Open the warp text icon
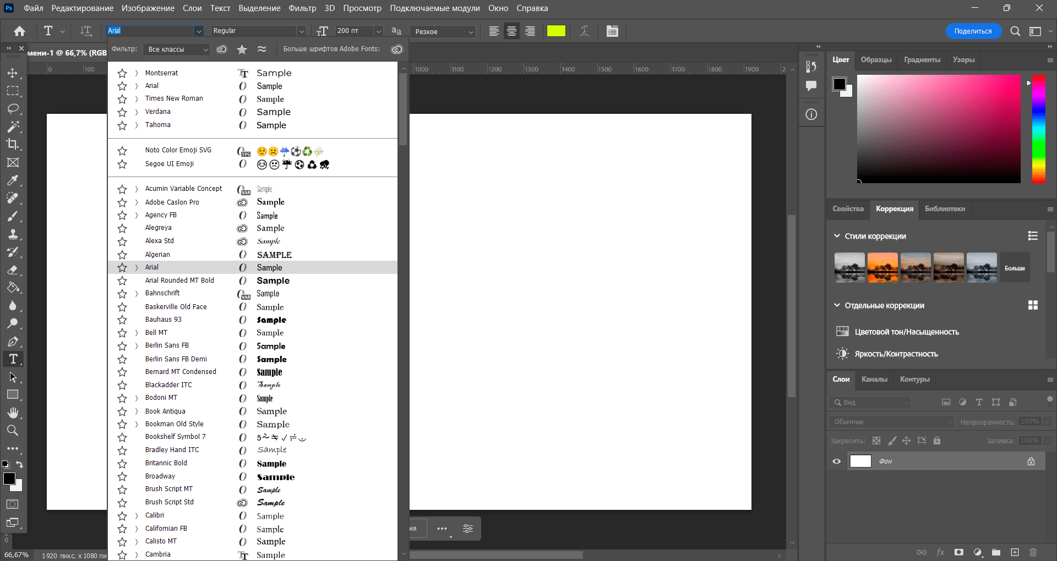 click(x=585, y=31)
